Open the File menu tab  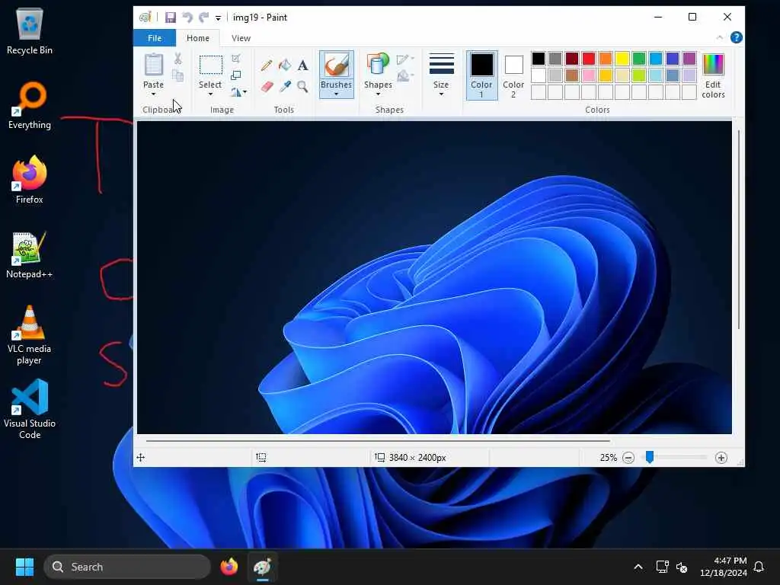155,38
